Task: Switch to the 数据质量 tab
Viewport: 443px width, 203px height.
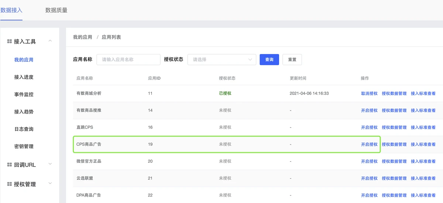Action: (x=56, y=10)
